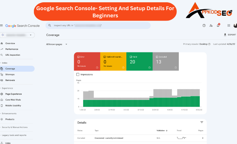This screenshot has width=237, height=144.
Task: Click the trend sparkline in Details row
Action: (x=181, y=138)
